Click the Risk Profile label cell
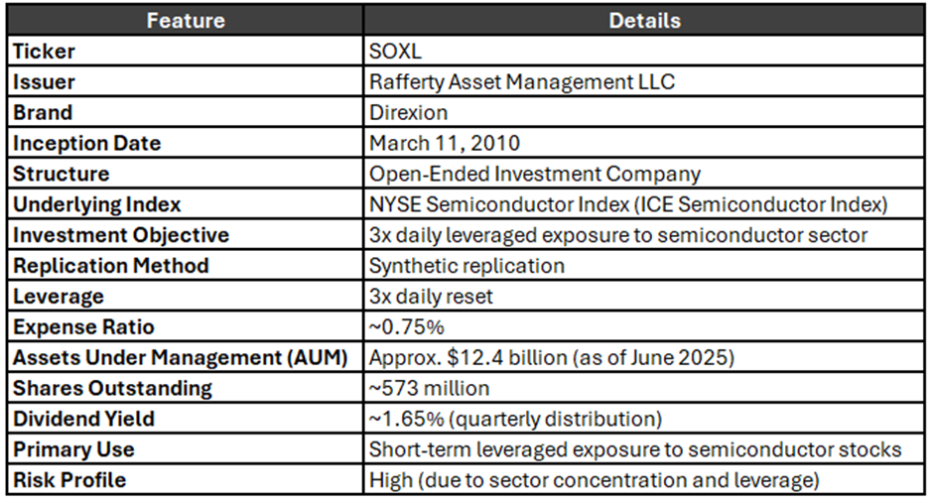Image resolution: width=933 pixels, height=504 pixels. tap(186, 479)
